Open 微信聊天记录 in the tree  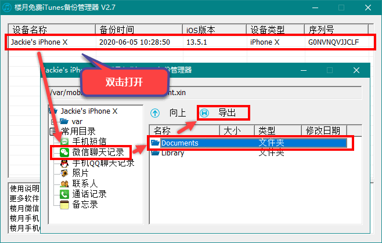98,153
